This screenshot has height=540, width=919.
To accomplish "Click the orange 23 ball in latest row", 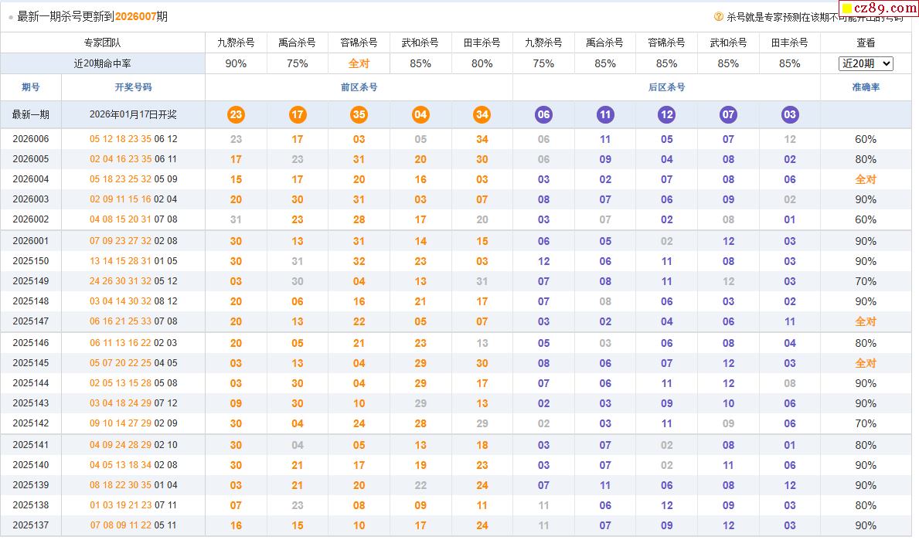I will [x=236, y=115].
